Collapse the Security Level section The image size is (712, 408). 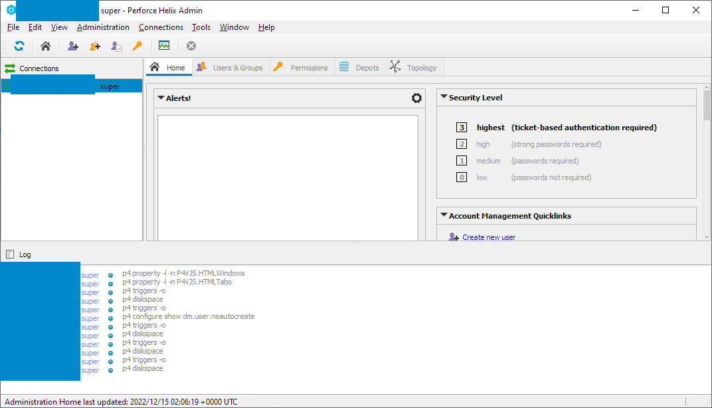444,97
